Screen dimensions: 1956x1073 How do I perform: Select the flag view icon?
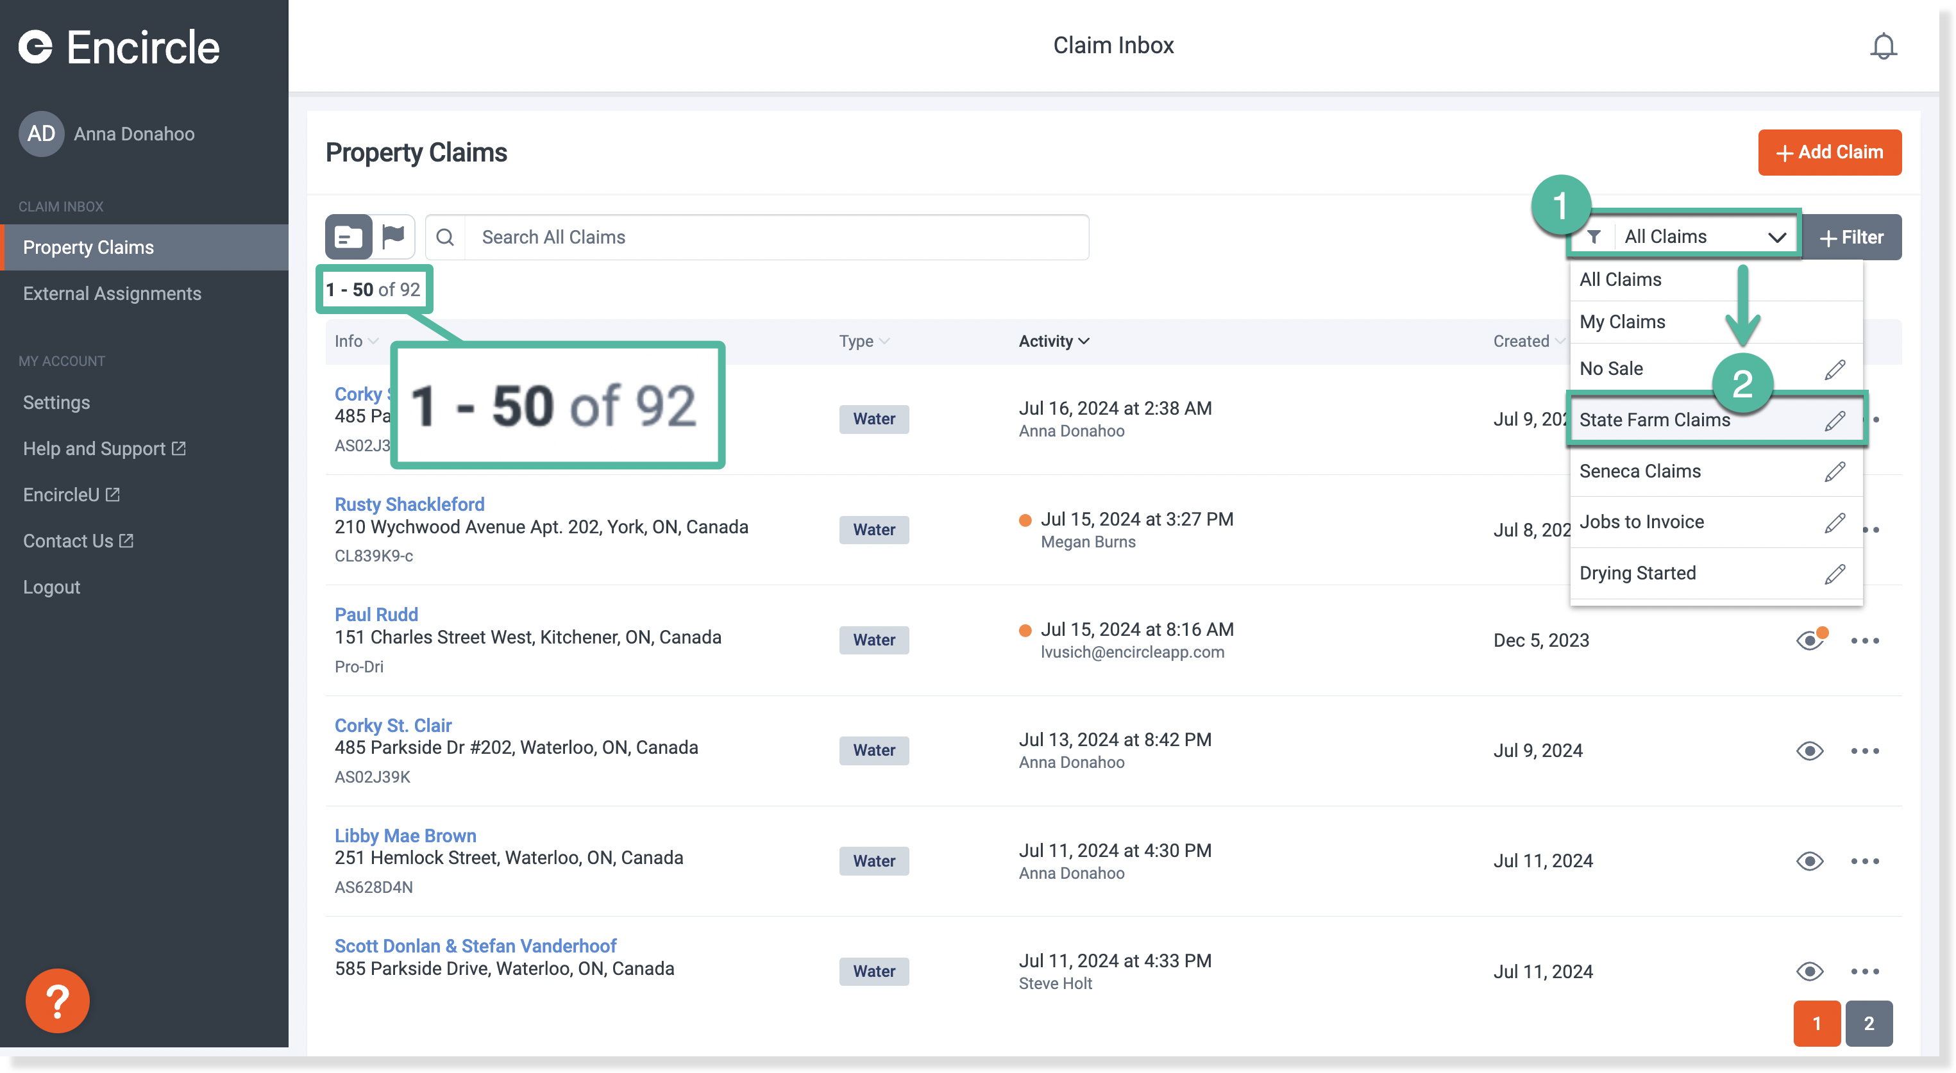pos(392,236)
